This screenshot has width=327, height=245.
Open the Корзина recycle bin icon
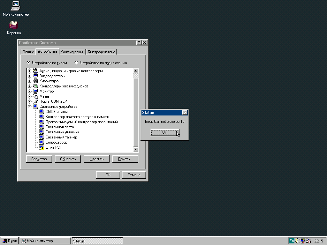tap(14, 25)
